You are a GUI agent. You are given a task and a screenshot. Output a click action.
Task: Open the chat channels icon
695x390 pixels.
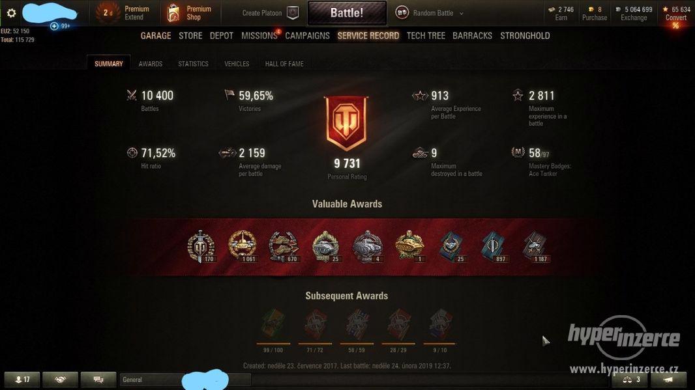(x=98, y=380)
